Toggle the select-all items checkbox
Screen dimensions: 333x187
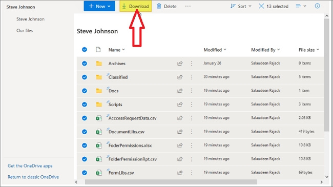click(x=85, y=50)
